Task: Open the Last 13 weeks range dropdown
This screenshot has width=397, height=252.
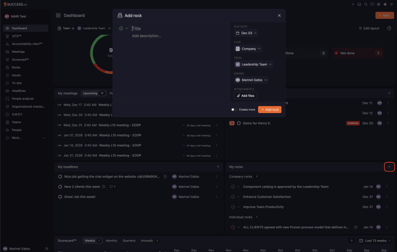Action: point(375,241)
